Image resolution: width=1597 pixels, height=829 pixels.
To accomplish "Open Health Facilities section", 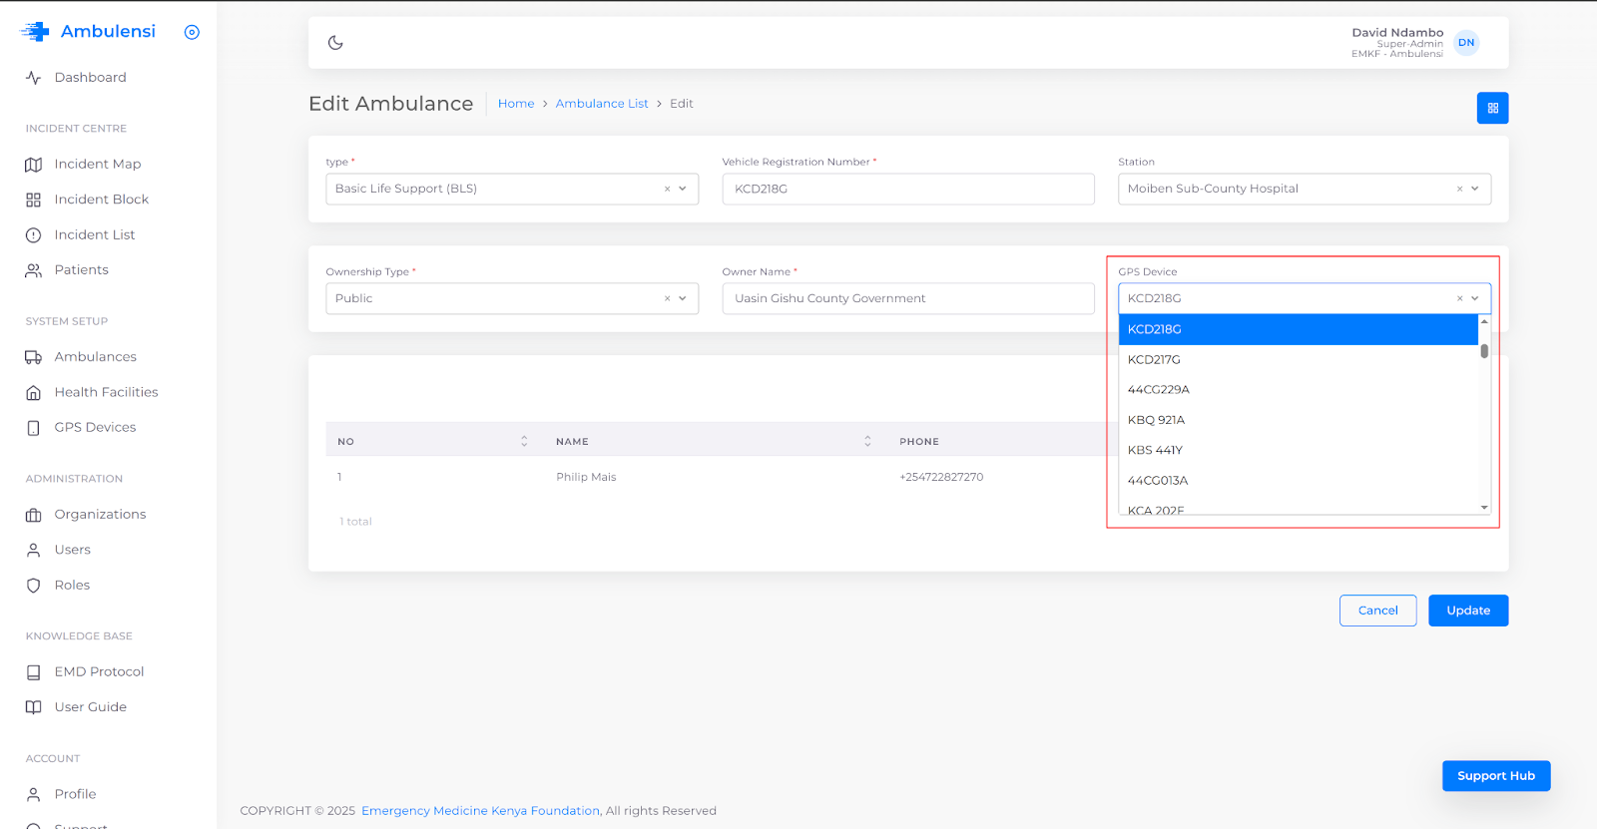I will coord(106,392).
